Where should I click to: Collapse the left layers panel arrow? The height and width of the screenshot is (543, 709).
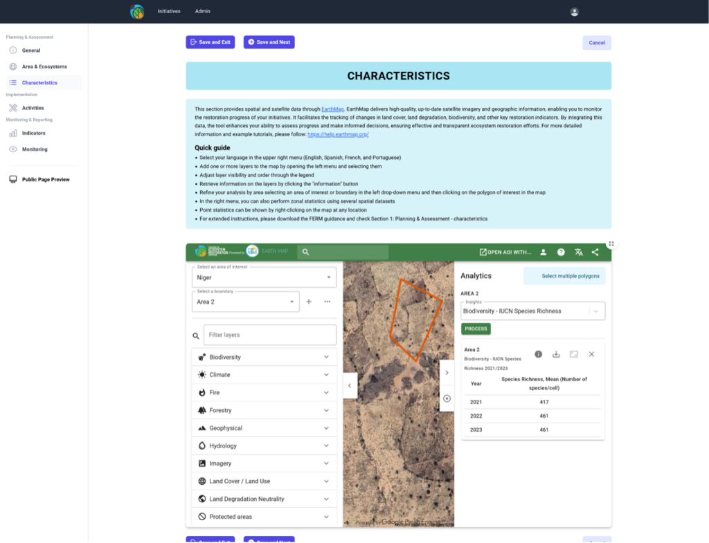tap(350, 385)
